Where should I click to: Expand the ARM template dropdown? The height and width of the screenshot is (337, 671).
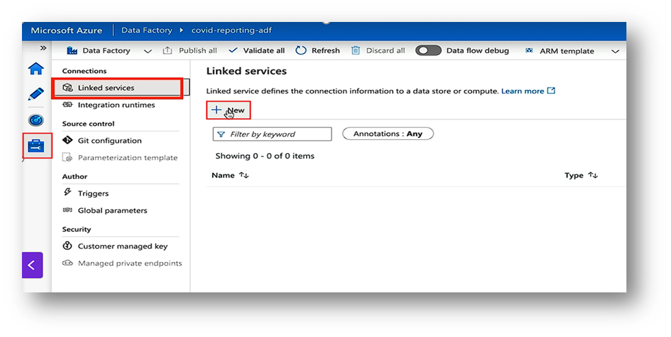(x=615, y=51)
